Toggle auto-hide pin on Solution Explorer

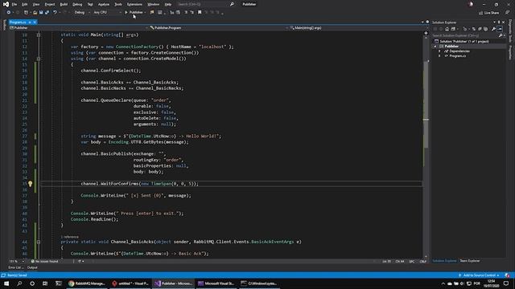499,22
